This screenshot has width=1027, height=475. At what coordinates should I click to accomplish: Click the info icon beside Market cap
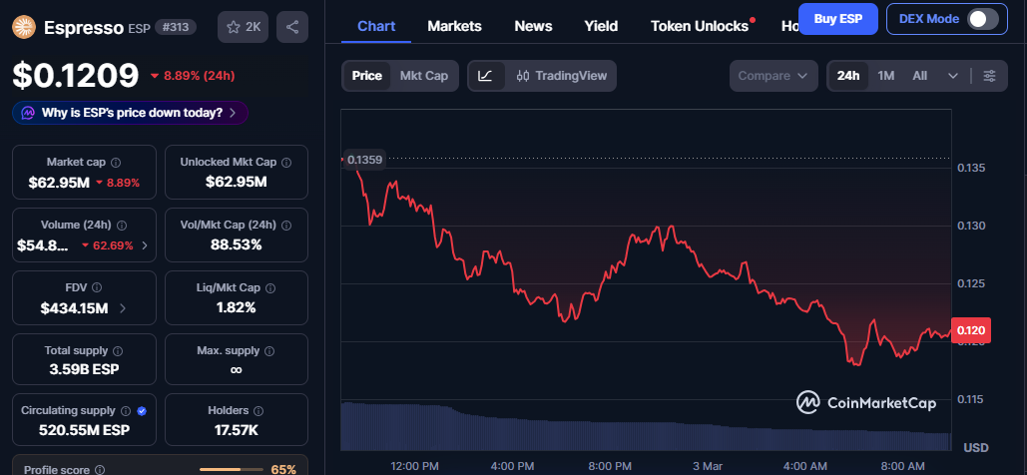116,162
